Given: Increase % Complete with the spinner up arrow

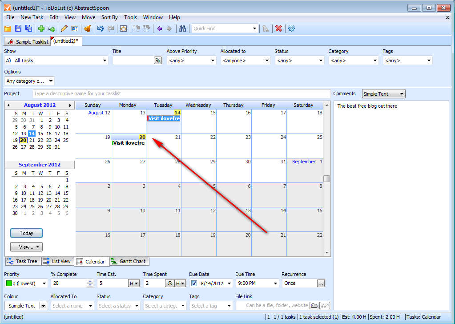Looking at the screenshot, I should click(x=90, y=281).
